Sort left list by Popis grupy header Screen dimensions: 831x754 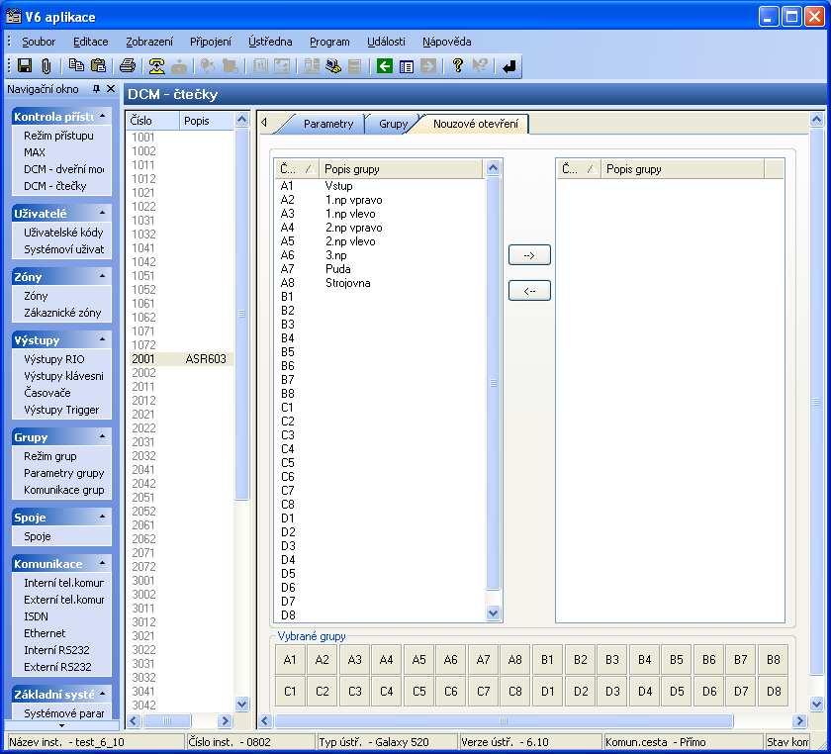point(400,169)
